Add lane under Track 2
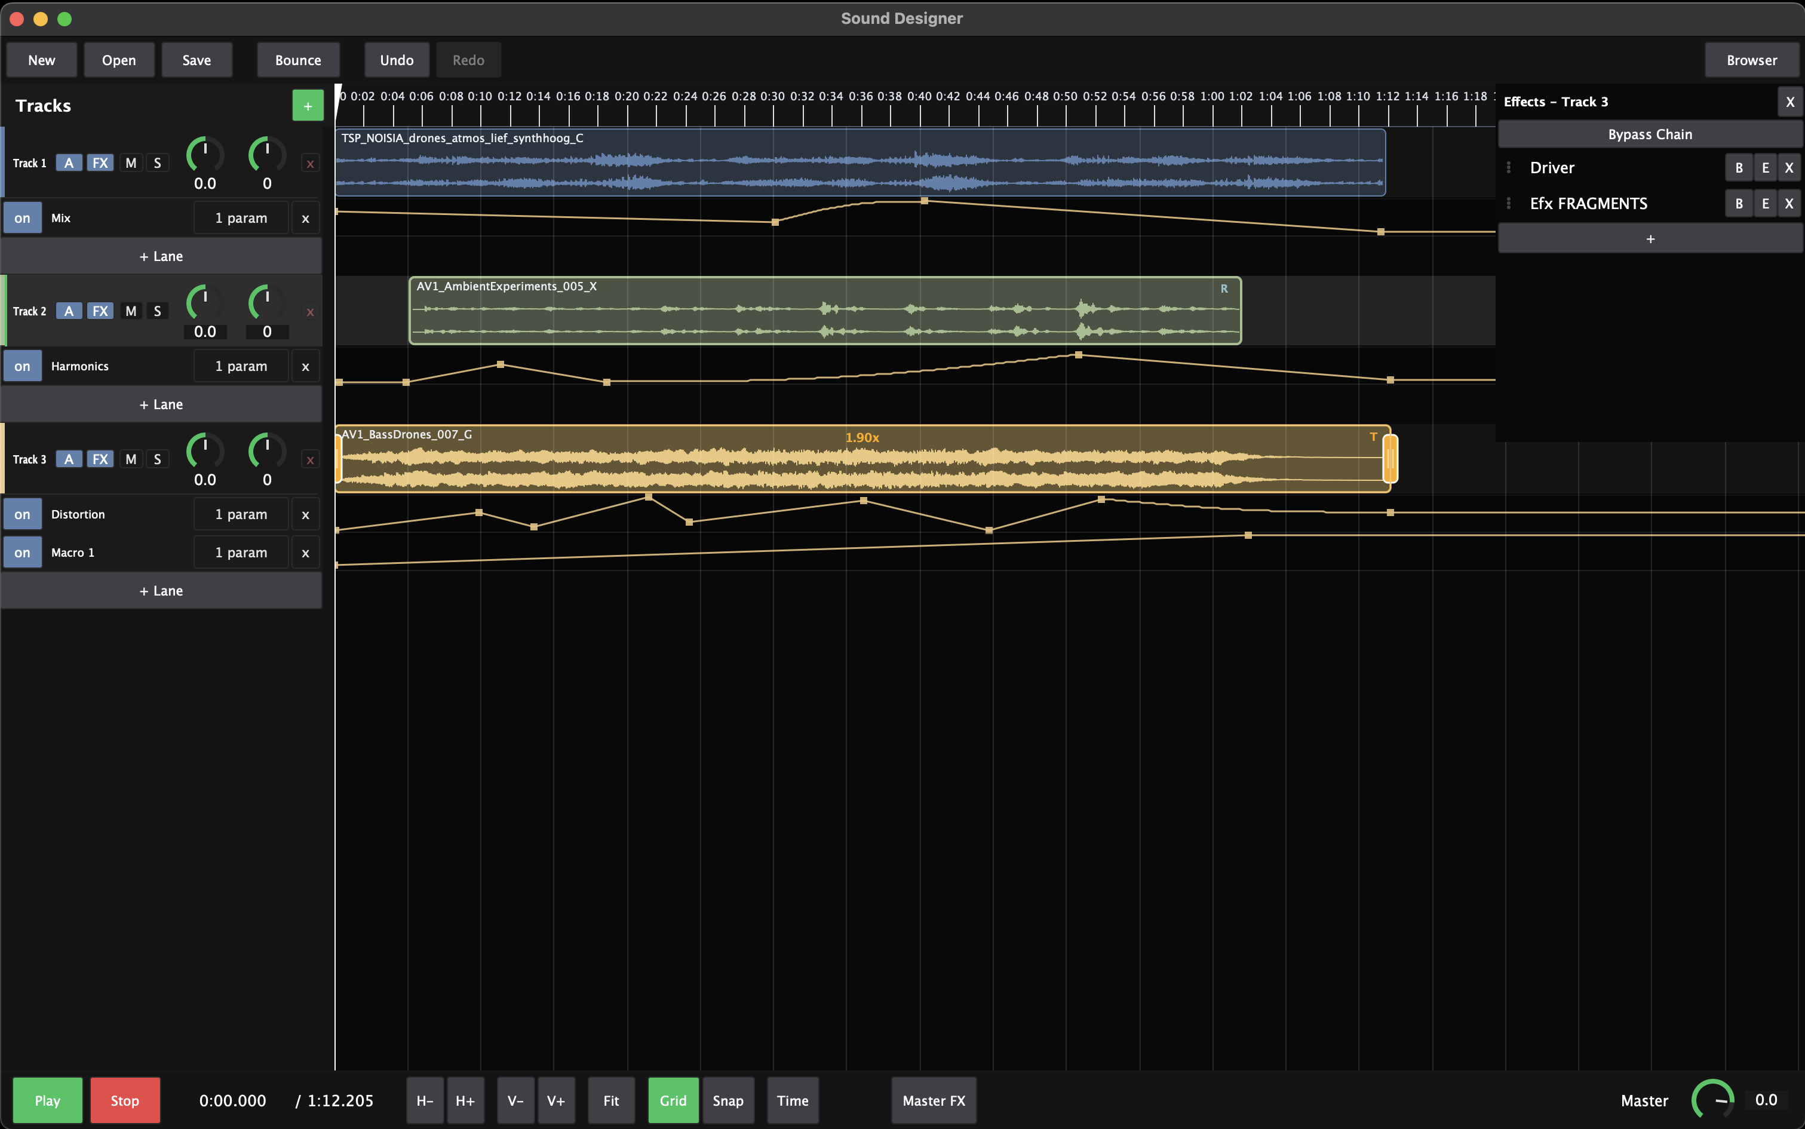This screenshot has height=1129, width=1805. pos(161,404)
